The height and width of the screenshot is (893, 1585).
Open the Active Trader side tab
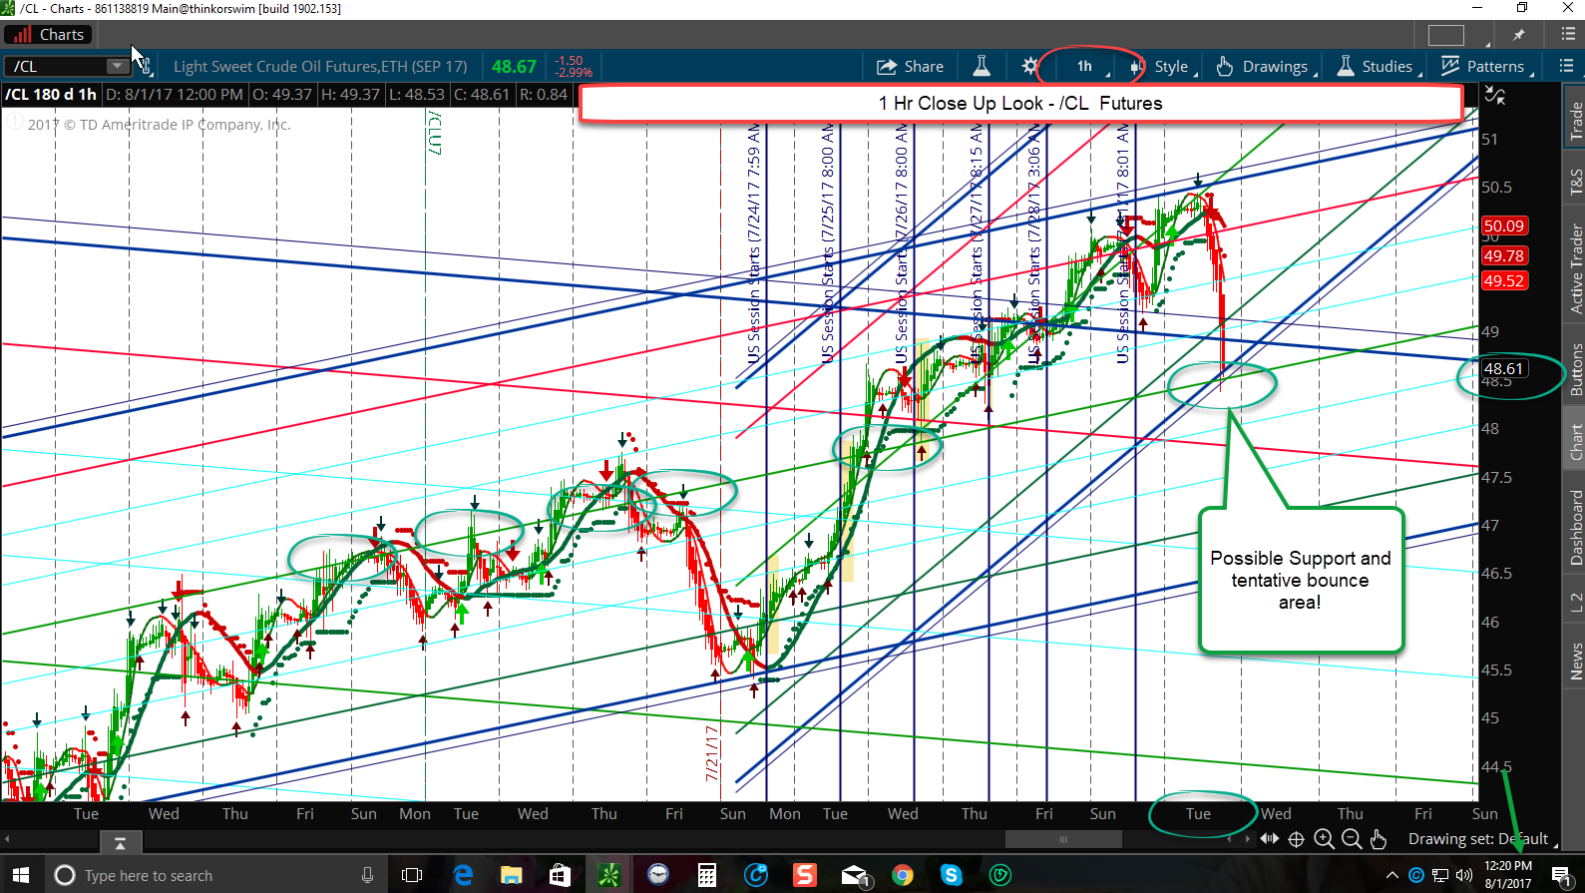click(1575, 268)
